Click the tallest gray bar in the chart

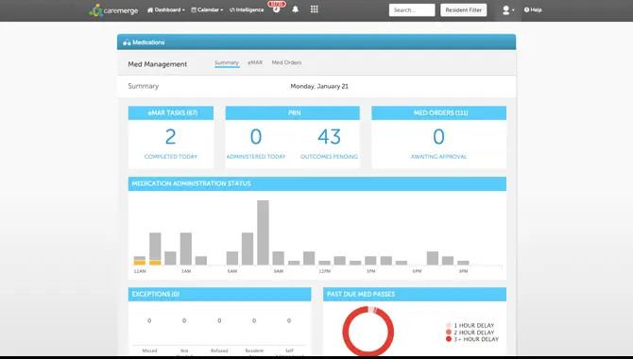(x=263, y=232)
